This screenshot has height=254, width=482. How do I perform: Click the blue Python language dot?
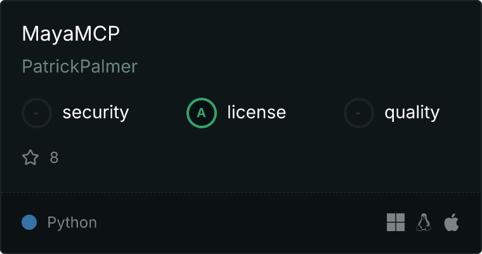29,222
